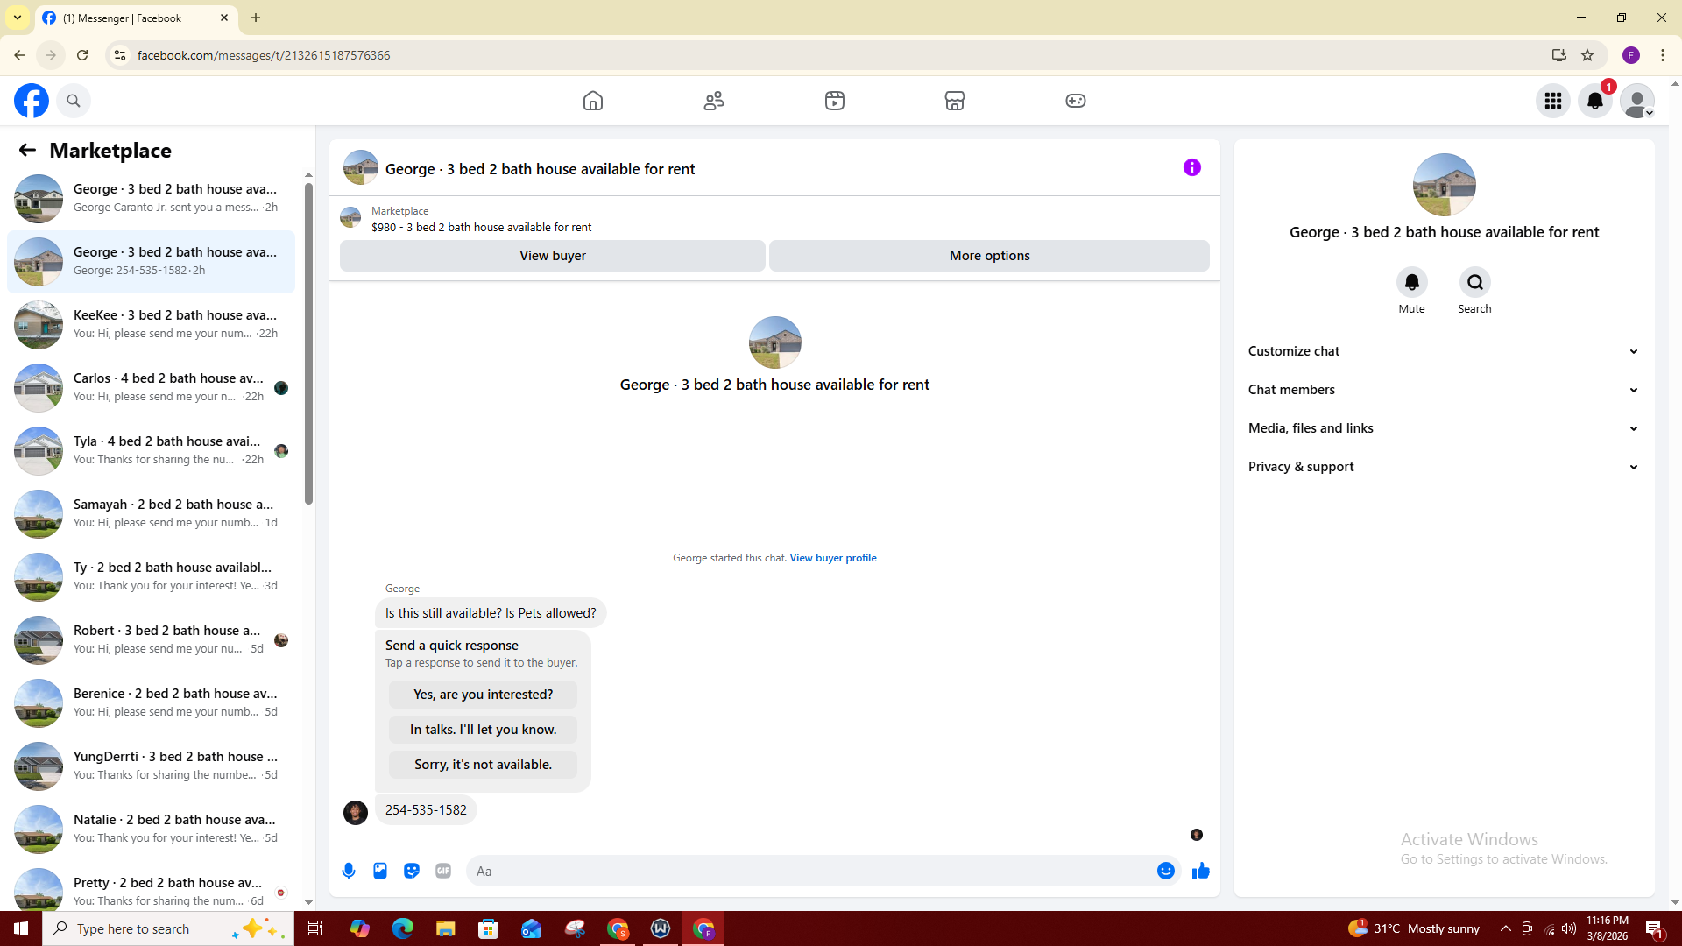The width and height of the screenshot is (1682, 946).
Task: Open the conversation information icon
Action: coord(1191,167)
